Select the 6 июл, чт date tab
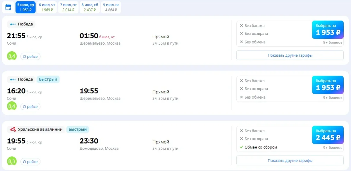The image size is (351, 171). click(x=47, y=7)
